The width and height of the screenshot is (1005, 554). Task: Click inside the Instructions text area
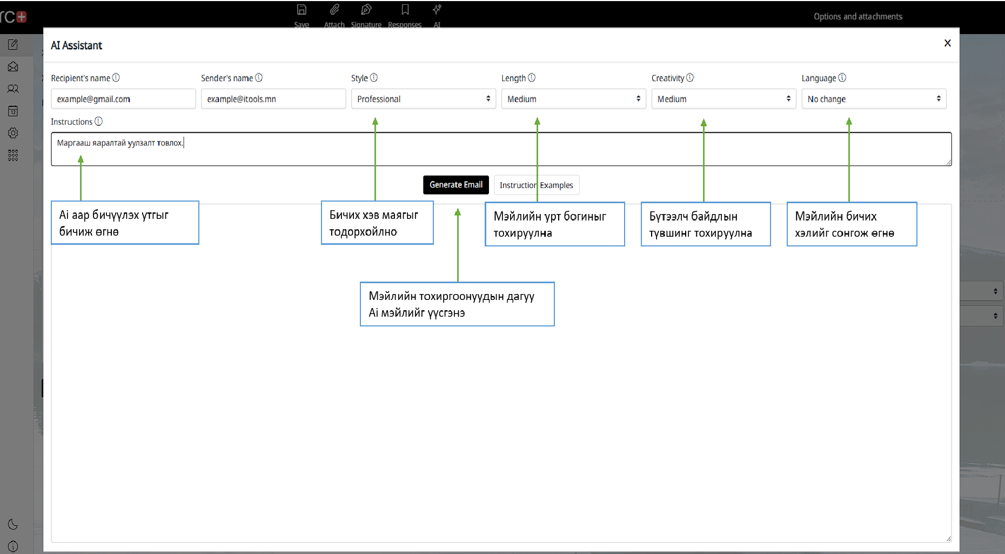click(501, 149)
